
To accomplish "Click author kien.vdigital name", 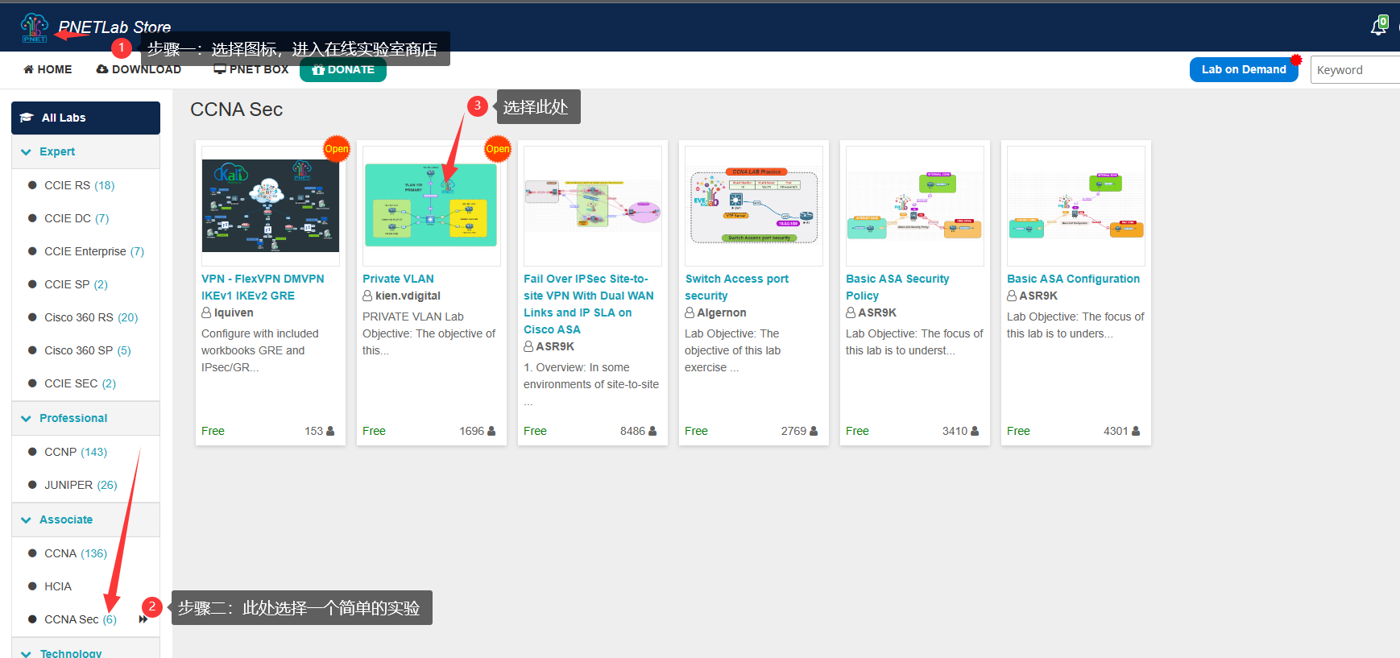I will [x=408, y=296].
